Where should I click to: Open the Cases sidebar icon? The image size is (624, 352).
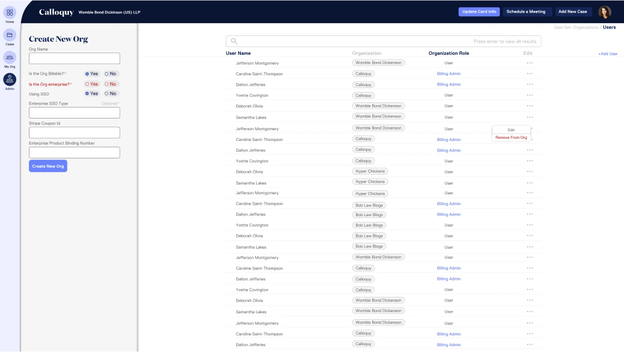tap(10, 35)
